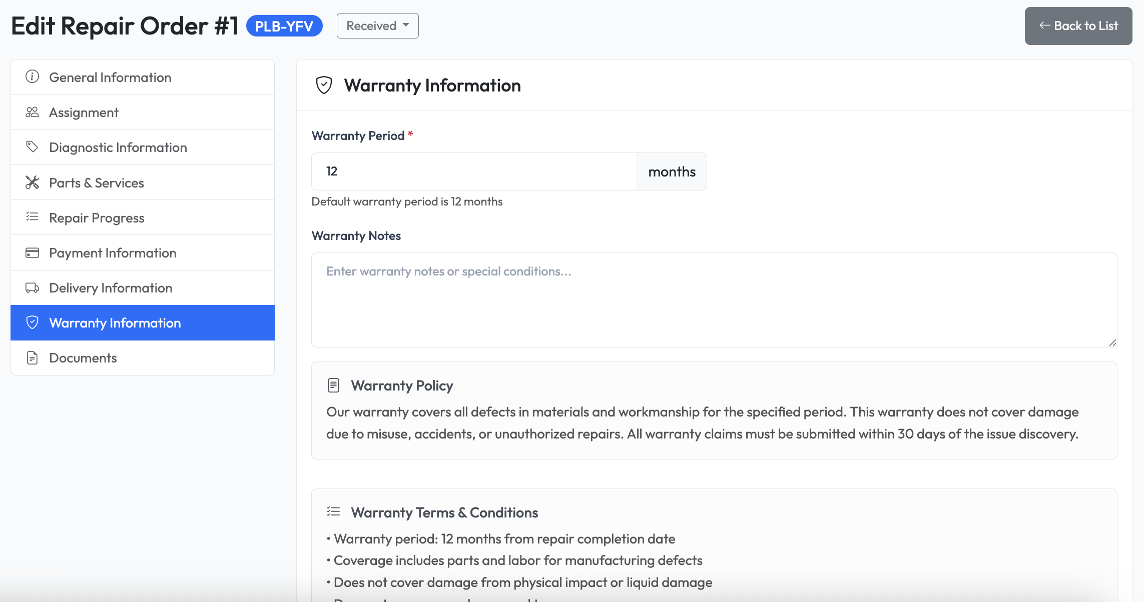The height and width of the screenshot is (602, 1144).
Task: Click the Warranty Terms & Conditions list icon
Action: tap(333, 512)
